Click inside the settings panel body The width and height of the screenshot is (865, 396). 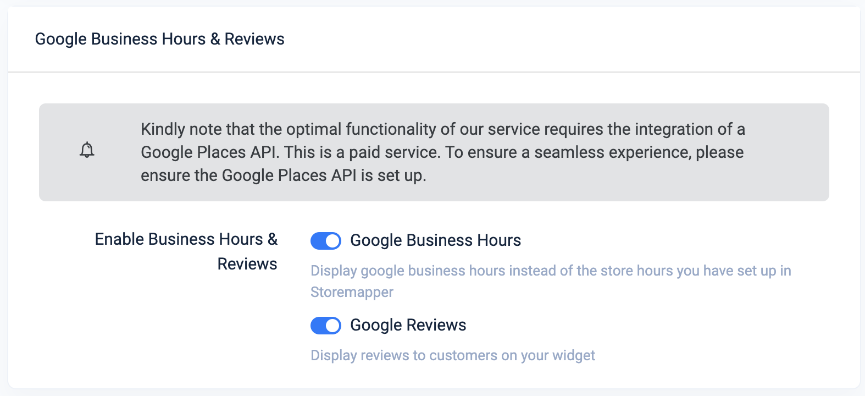pos(433,231)
